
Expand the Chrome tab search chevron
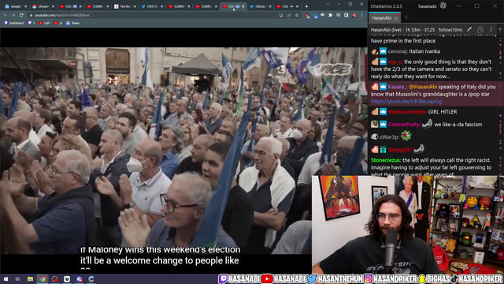[328, 4]
